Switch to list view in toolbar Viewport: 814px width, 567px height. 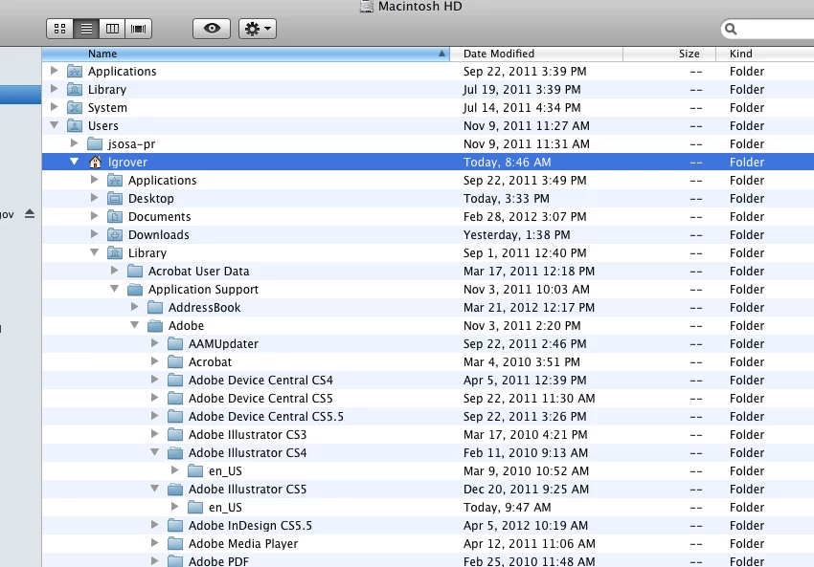[86, 29]
